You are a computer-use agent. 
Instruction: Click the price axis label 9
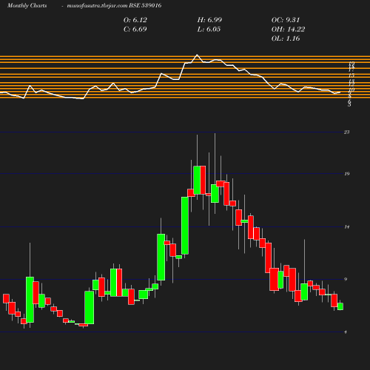pyautogui.click(x=346, y=279)
